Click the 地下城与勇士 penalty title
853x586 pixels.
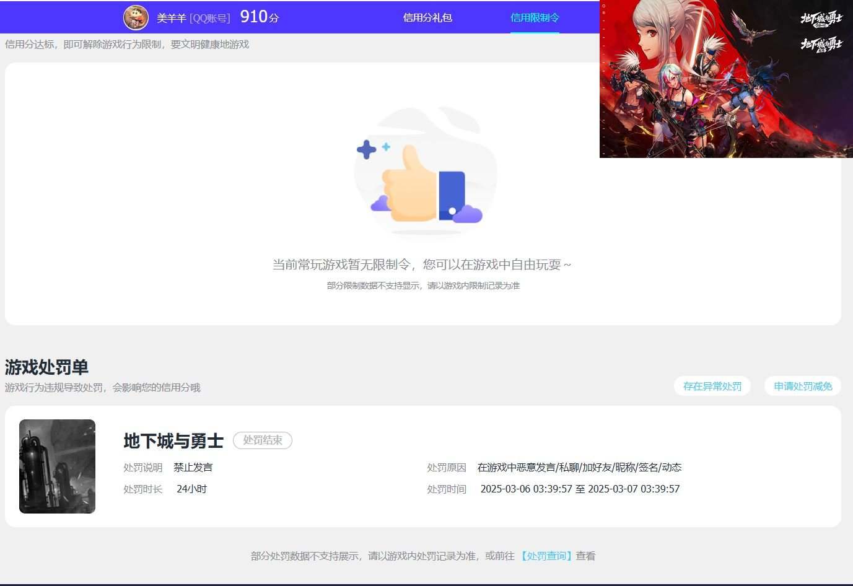pyautogui.click(x=173, y=440)
